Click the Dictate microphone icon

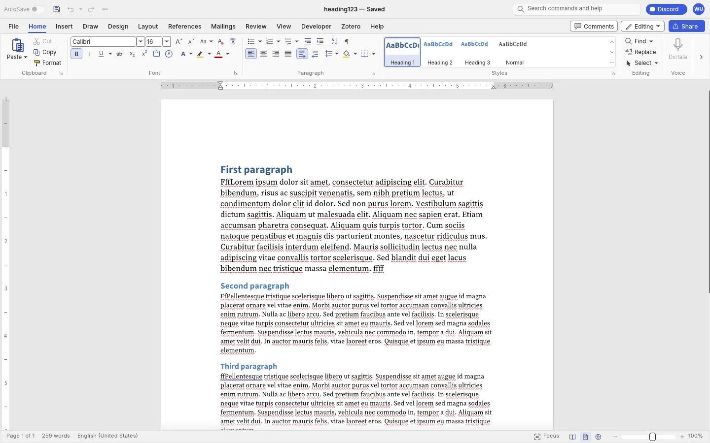678,45
